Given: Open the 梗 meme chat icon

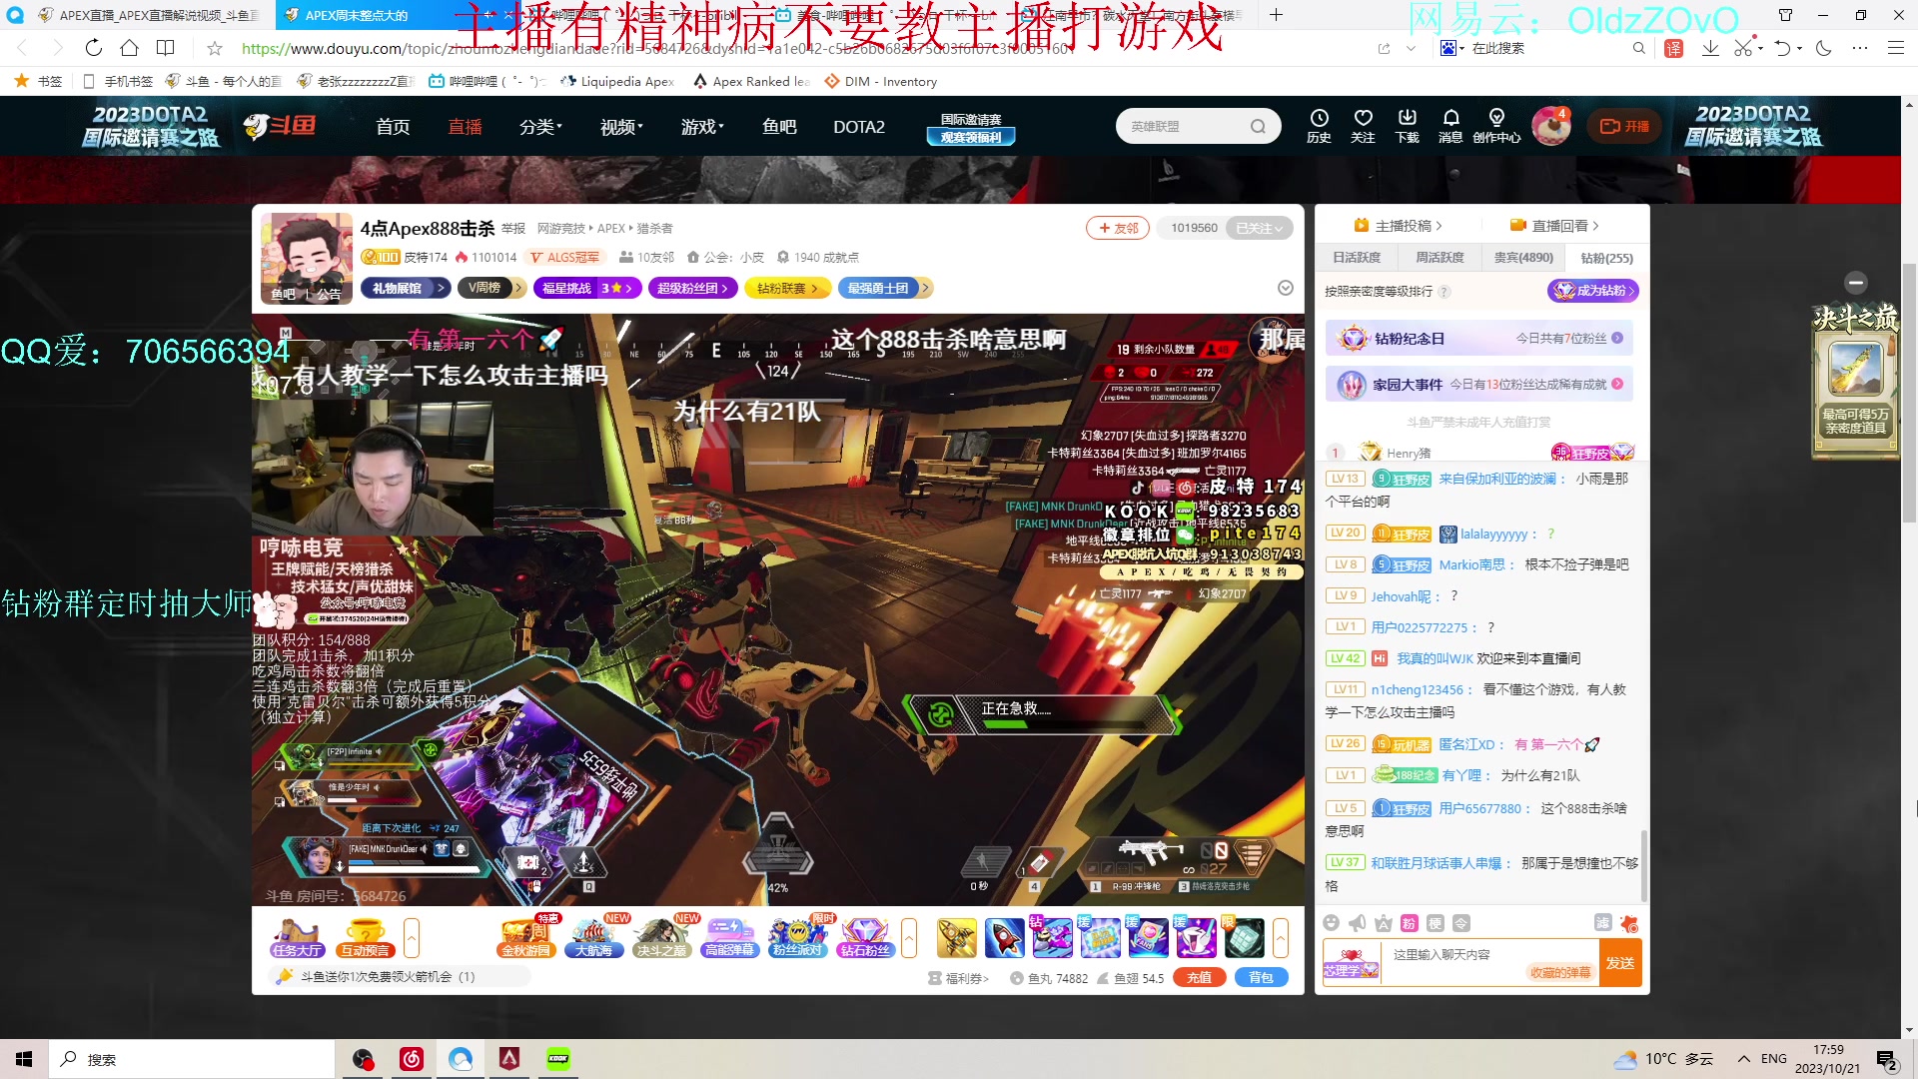Looking at the screenshot, I should point(1435,923).
